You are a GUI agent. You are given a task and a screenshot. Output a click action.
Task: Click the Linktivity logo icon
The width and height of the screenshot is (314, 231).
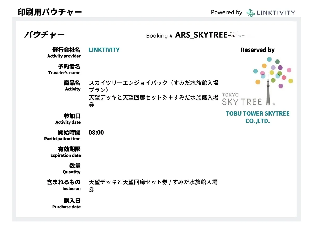[x=250, y=13]
